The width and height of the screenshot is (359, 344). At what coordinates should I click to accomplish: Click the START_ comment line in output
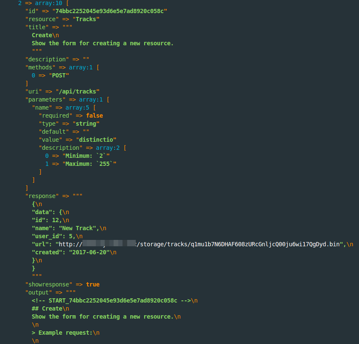[115, 300]
